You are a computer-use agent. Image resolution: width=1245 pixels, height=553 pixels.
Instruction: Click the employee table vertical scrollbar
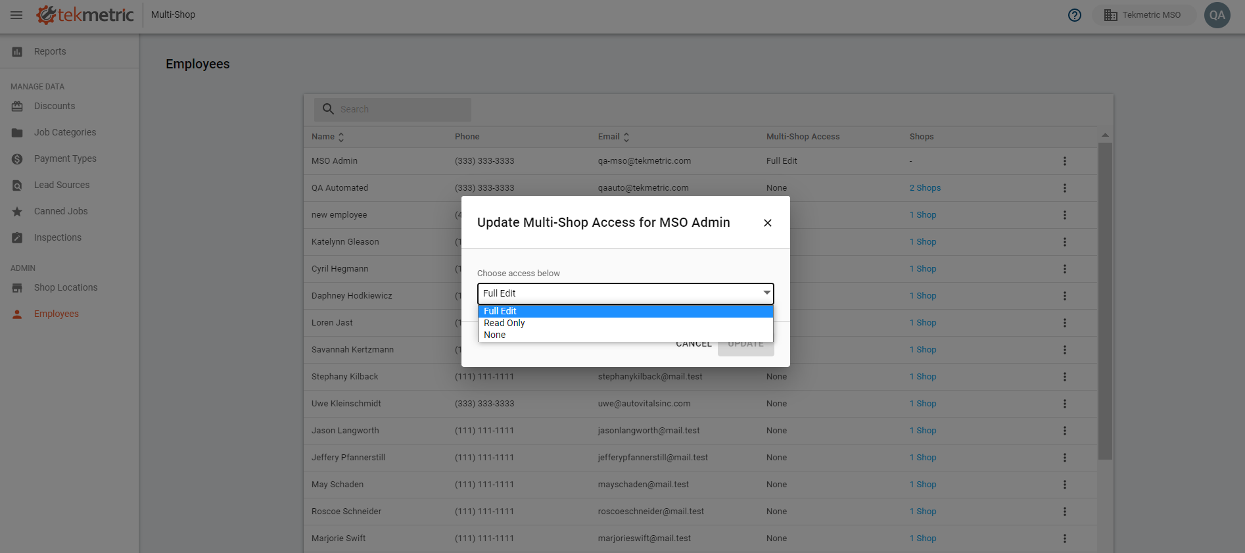pos(1105,301)
